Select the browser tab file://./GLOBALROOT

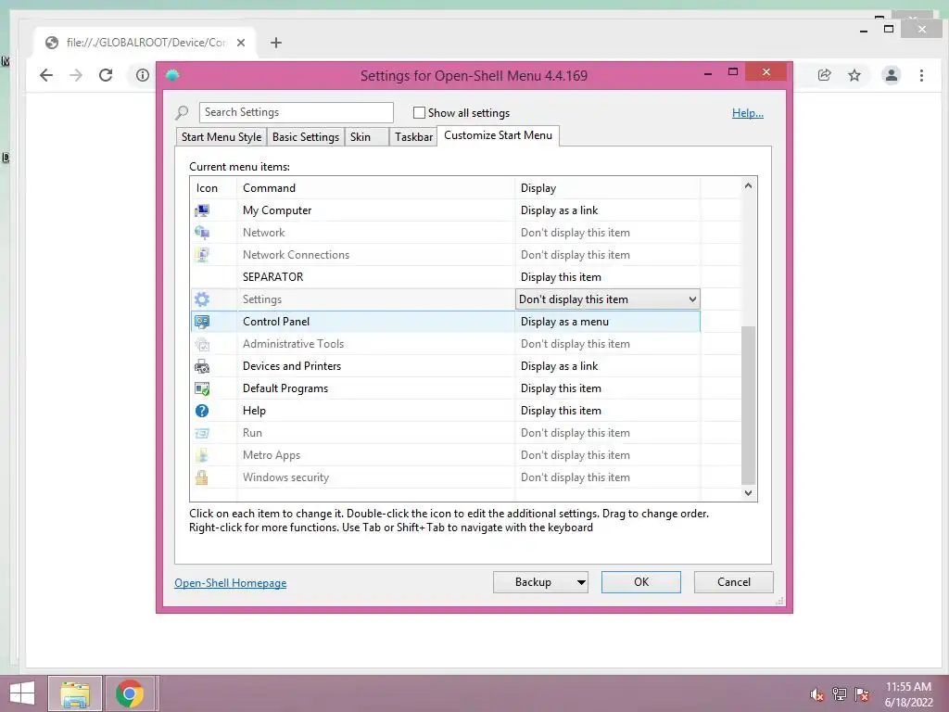coord(146,43)
